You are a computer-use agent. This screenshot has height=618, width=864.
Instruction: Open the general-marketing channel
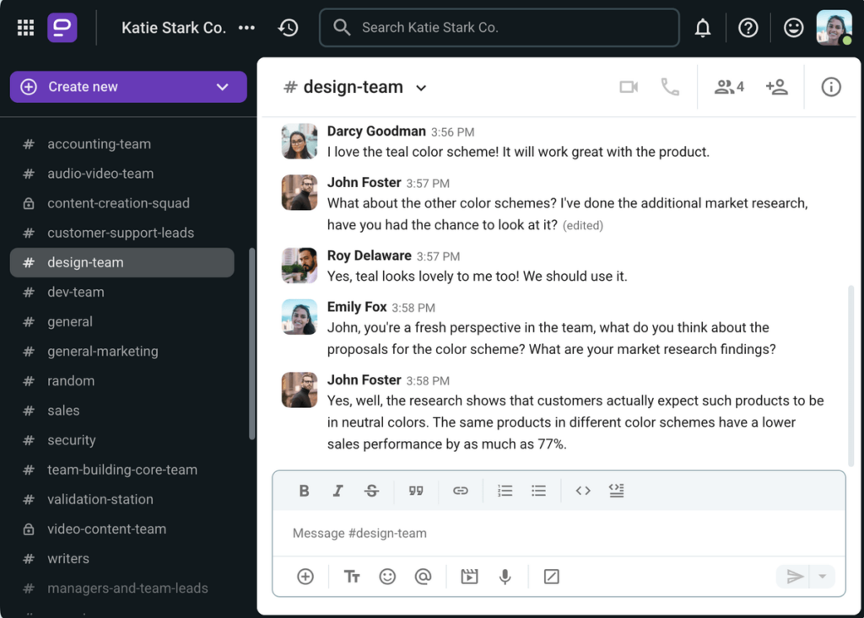(x=102, y=351)
